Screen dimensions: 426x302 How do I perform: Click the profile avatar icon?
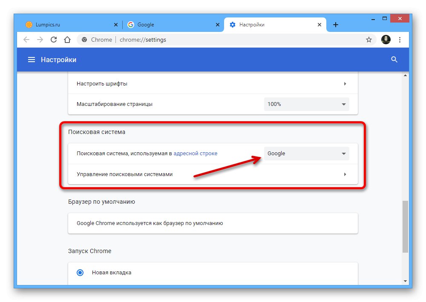click(x=386, y=39)
